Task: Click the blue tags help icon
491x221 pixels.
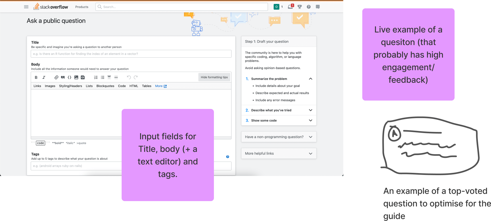Action: click(x=228, y=157)
